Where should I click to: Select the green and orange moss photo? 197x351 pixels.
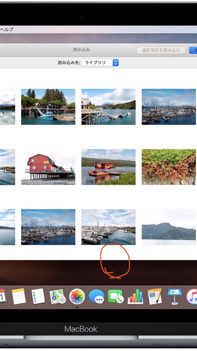click(169, 167)
